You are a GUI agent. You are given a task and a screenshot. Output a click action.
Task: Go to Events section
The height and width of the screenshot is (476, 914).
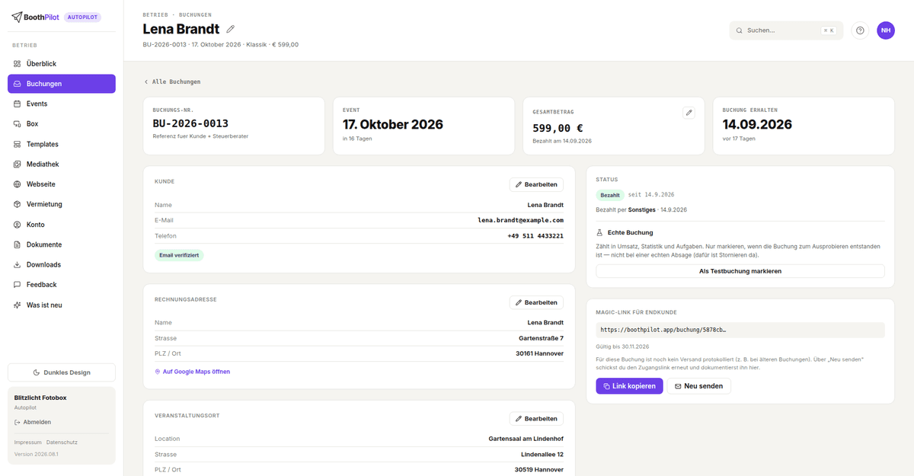click(x=62, y=104)
